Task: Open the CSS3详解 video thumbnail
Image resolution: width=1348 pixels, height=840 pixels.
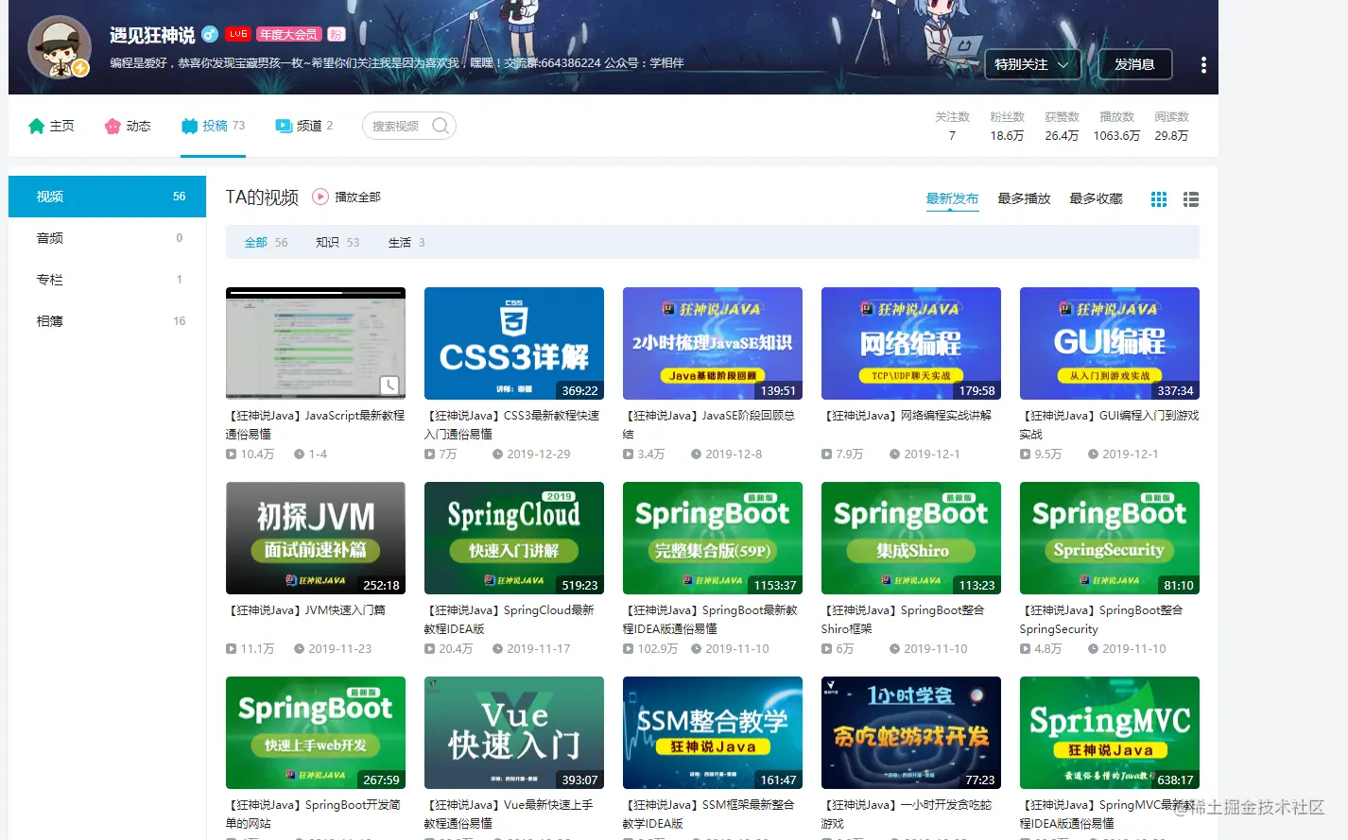Action: pyautogui.click(x=514, y=343)
